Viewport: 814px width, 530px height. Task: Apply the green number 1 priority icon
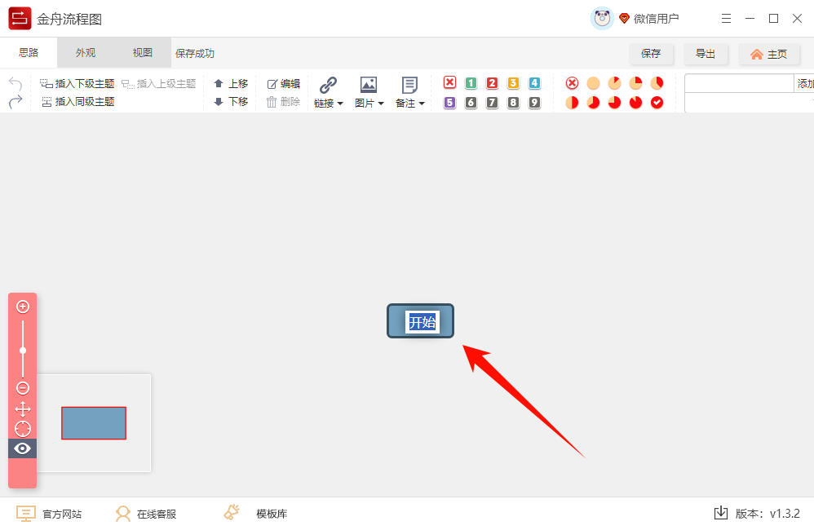pyautogui.click(x=470, y=82)
